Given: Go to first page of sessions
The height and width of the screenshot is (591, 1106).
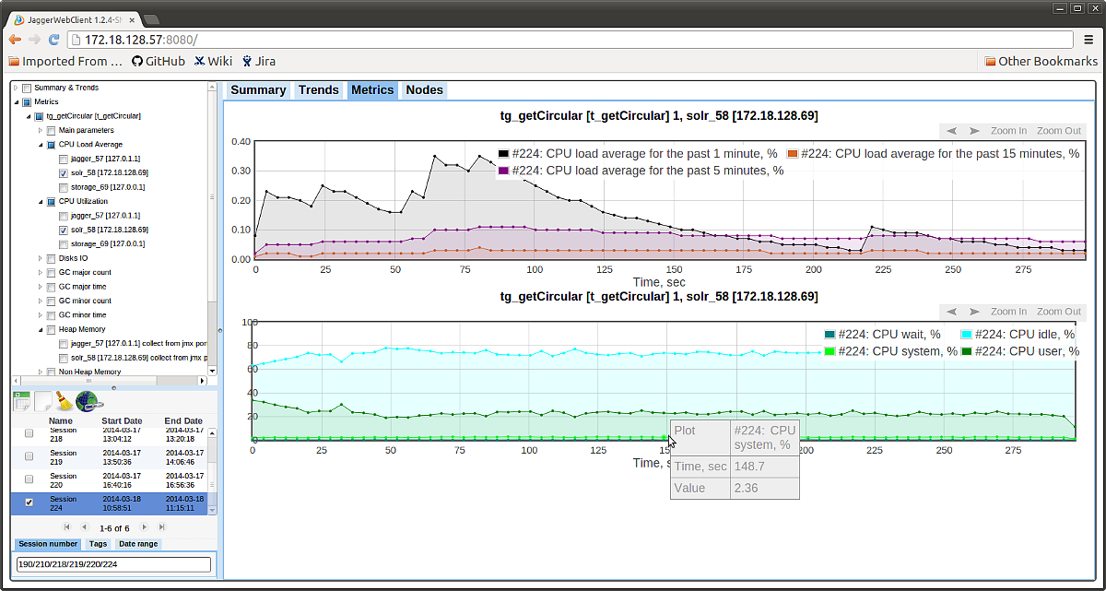Looking at the screenshot, I should [65, 527].
